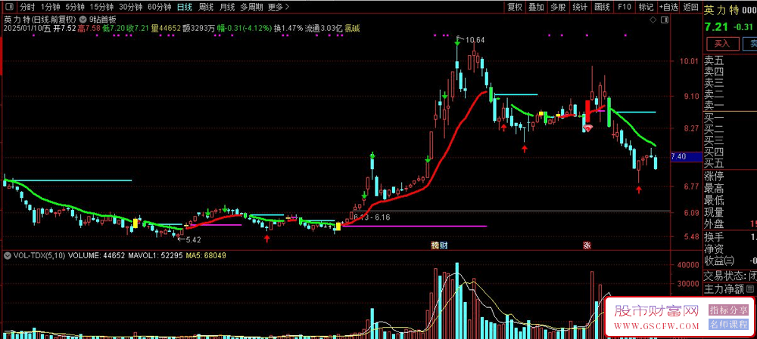Click the 财 marker icon below the chart
This screenshot has height=339, width=757.
pos(443,245)
